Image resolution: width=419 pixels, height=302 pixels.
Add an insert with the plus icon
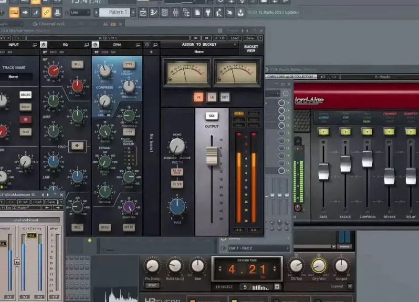(x=151, y=52)
